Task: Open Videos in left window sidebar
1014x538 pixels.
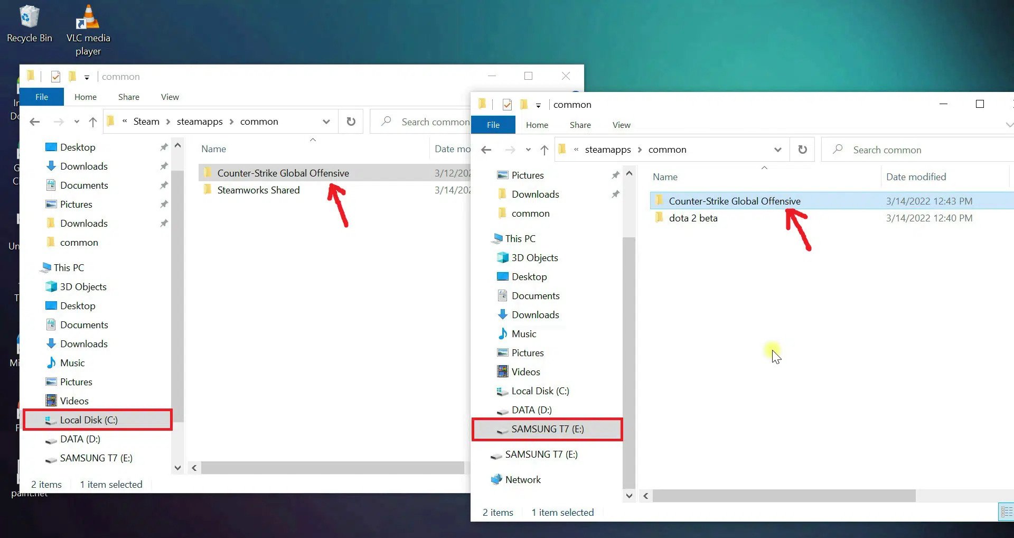Action: pyautogui.click(x=74, y=401)
